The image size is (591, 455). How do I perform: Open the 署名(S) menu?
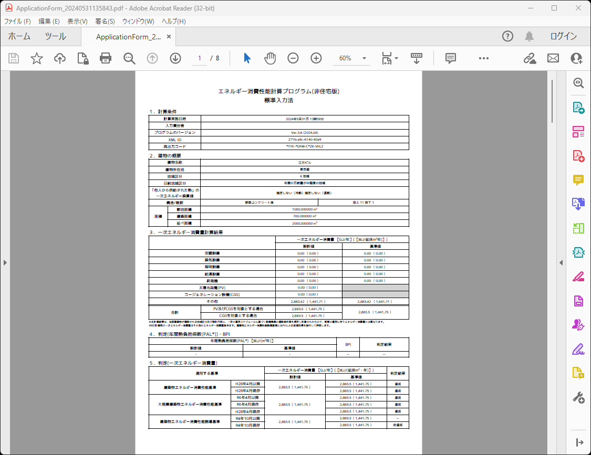[105, 22]
